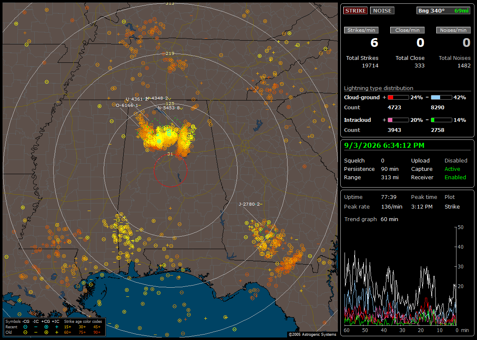The image size is (477, 340).
Task: Click the recent +CG symbol in legend
Action: point(46,327)
